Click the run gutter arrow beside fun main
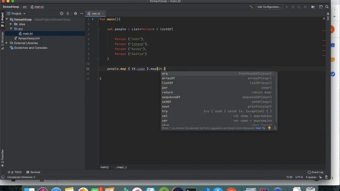 tap(93, 19)
